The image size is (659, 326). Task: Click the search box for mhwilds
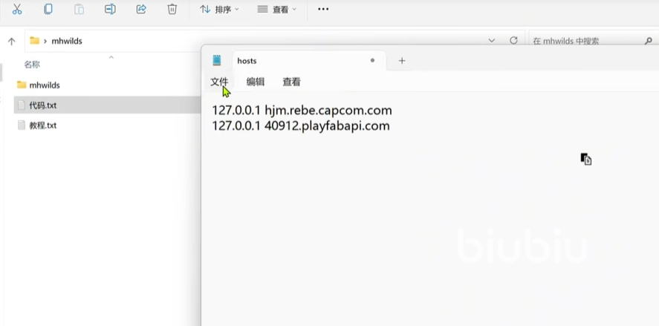[587, 42]
